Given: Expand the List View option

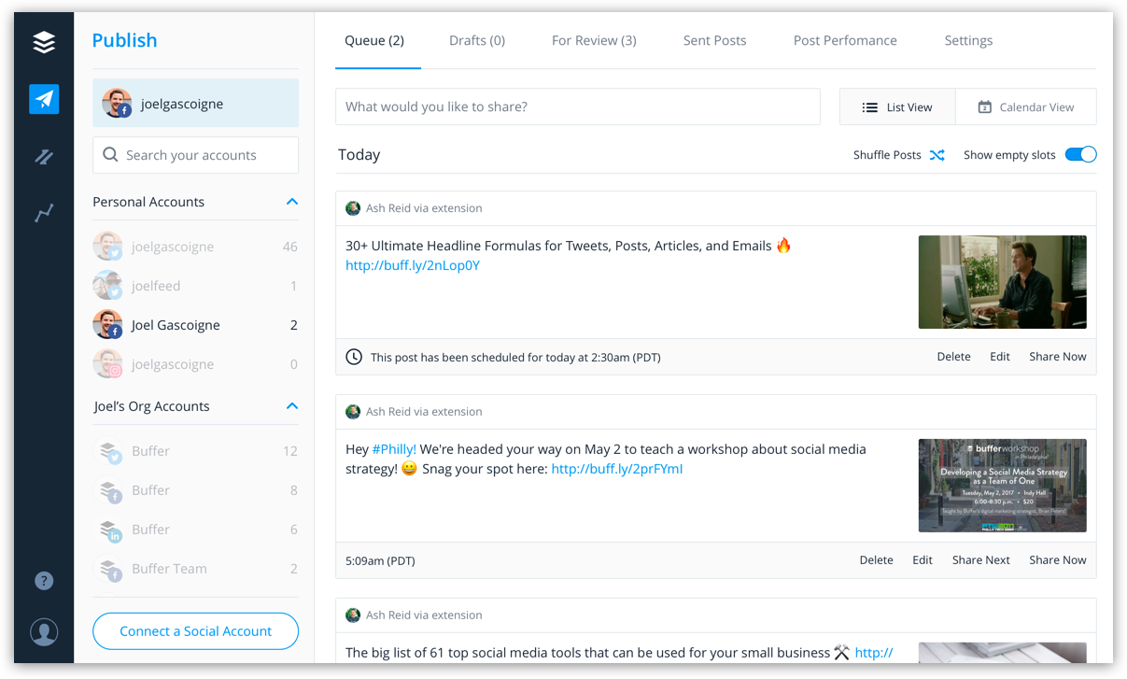Looking at the screenshot, I should [896, 106].
